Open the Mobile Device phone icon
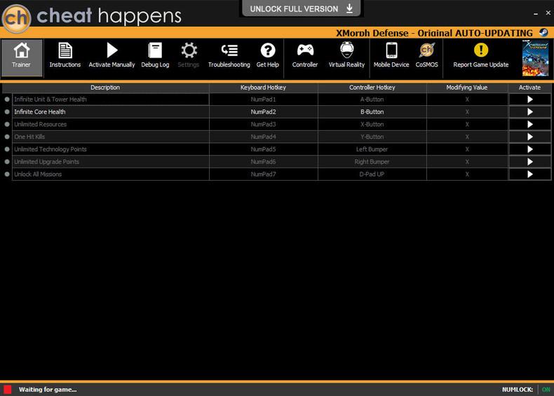 coord(391,50)
